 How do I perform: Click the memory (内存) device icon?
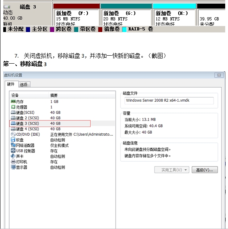13,101
